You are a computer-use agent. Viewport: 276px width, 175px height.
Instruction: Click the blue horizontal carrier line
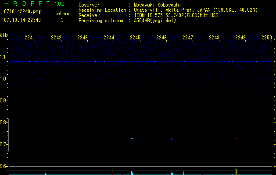(x=140, y=61)
